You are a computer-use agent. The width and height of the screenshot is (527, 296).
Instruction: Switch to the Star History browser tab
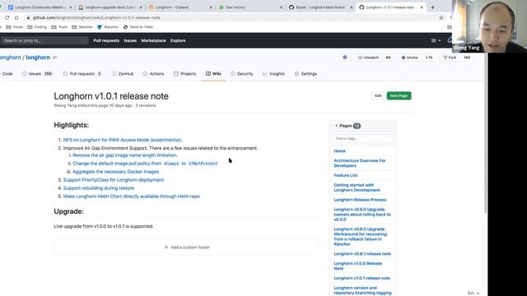click(x=250, y=7)
